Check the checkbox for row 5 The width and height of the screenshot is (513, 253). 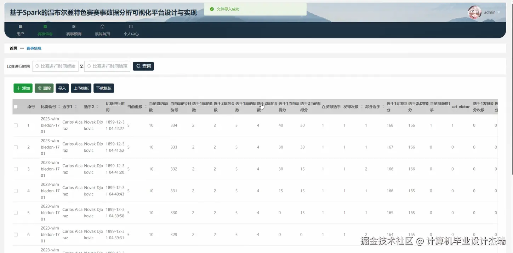coord(16,213)
